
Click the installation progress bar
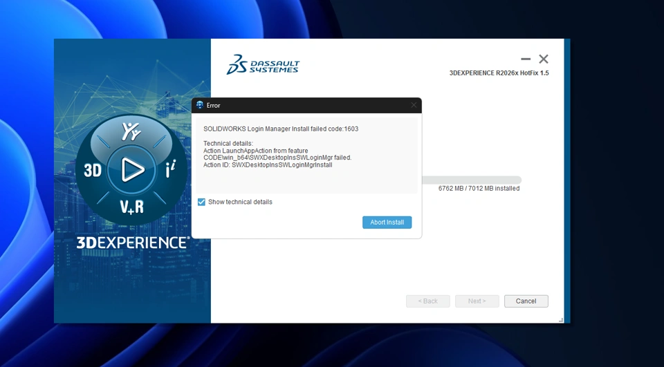pyautogui.click(x=471, y=180)
